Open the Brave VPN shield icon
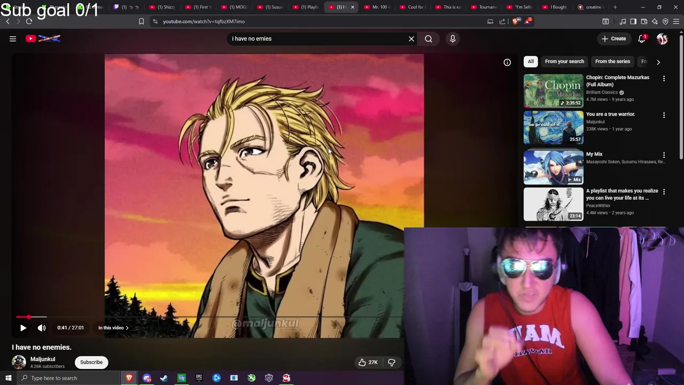 [665, 21]
